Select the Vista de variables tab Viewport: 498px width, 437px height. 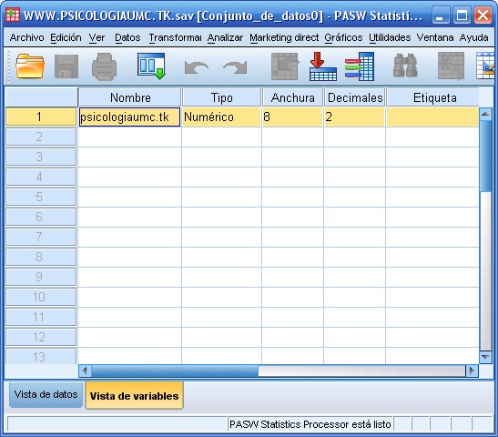coord(134,395)
